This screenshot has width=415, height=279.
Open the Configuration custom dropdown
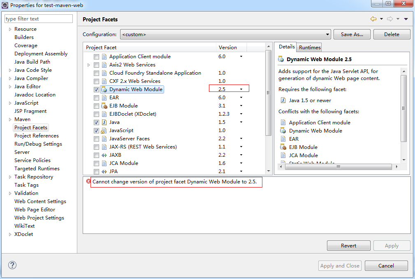(225, 34)
